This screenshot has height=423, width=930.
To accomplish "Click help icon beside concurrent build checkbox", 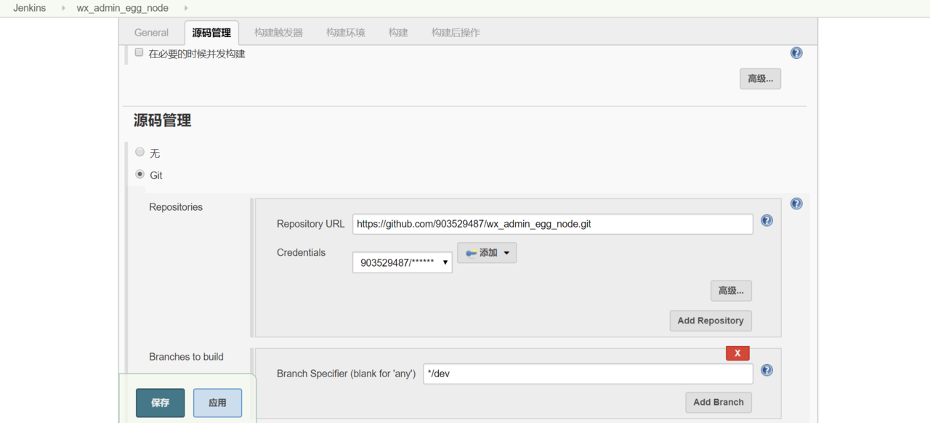I will [796, 53].
